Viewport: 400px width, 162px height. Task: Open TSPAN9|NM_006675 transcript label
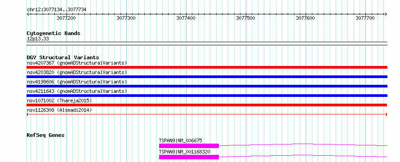tap(181, 140)
